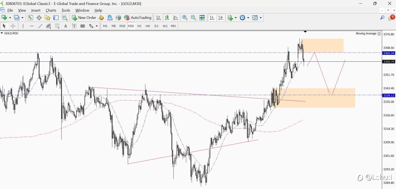Expand the Arrows tool dropdown arrow
The image size is (396, 189).
click(x=97, y=26)
